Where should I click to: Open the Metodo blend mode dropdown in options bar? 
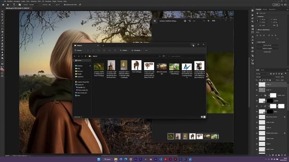35,4
